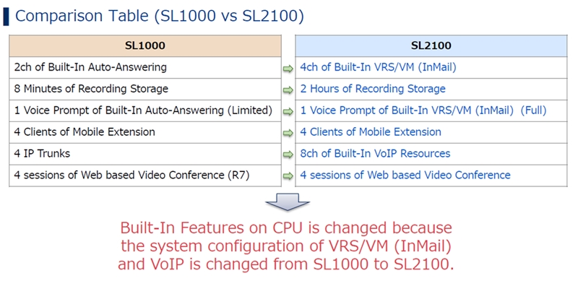Click the green arrow beside Recording Storage row
Screen dimensions: 578x294
coord(288,90)
